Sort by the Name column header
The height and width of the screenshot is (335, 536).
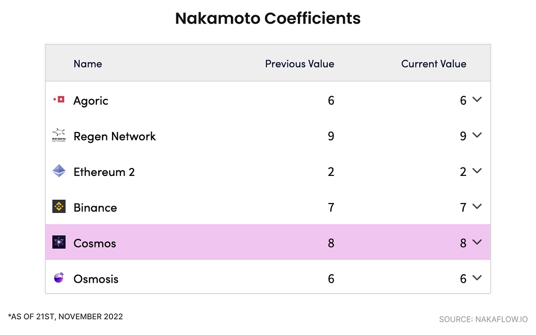tap(88, 63)
